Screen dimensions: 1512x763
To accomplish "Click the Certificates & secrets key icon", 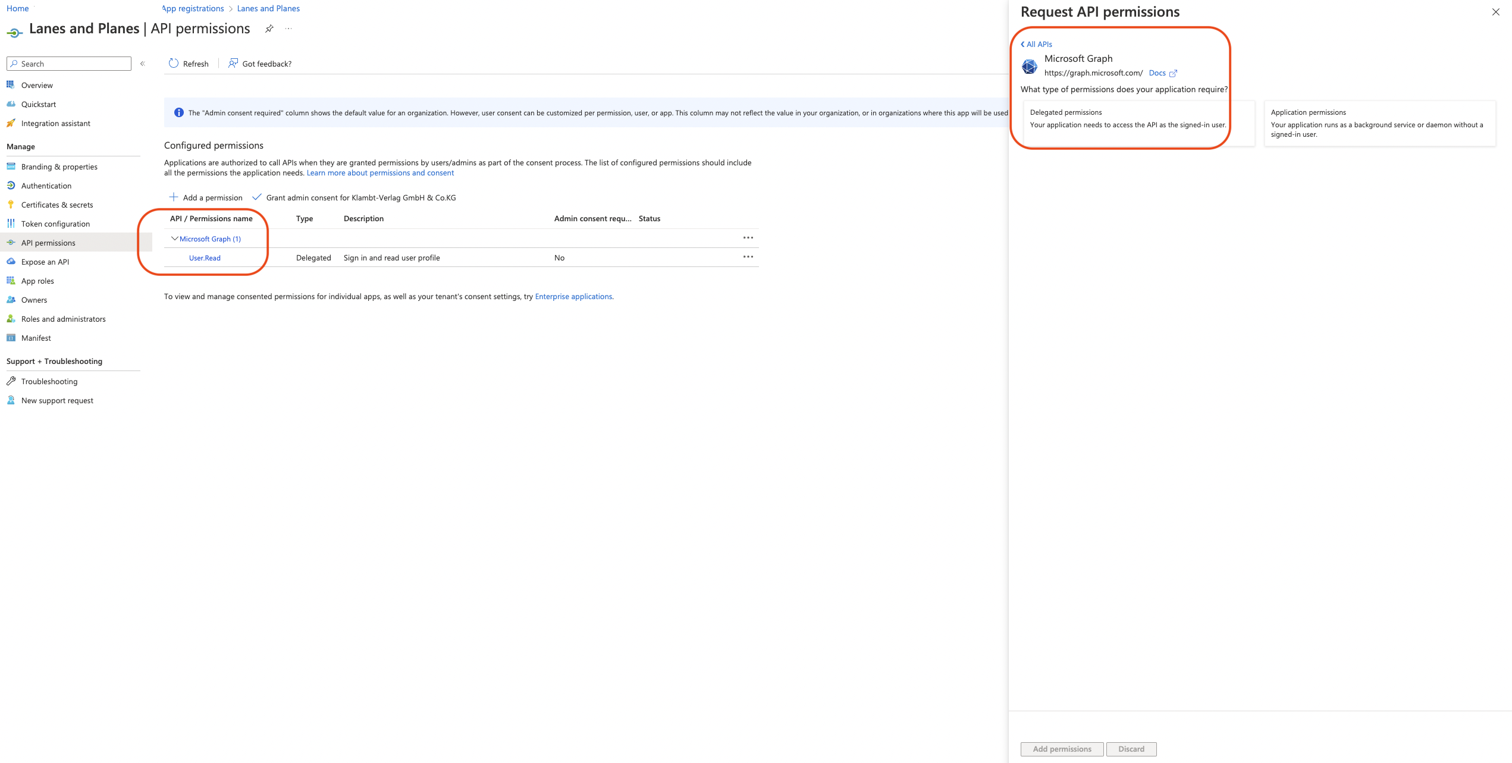I will point(11,205).
